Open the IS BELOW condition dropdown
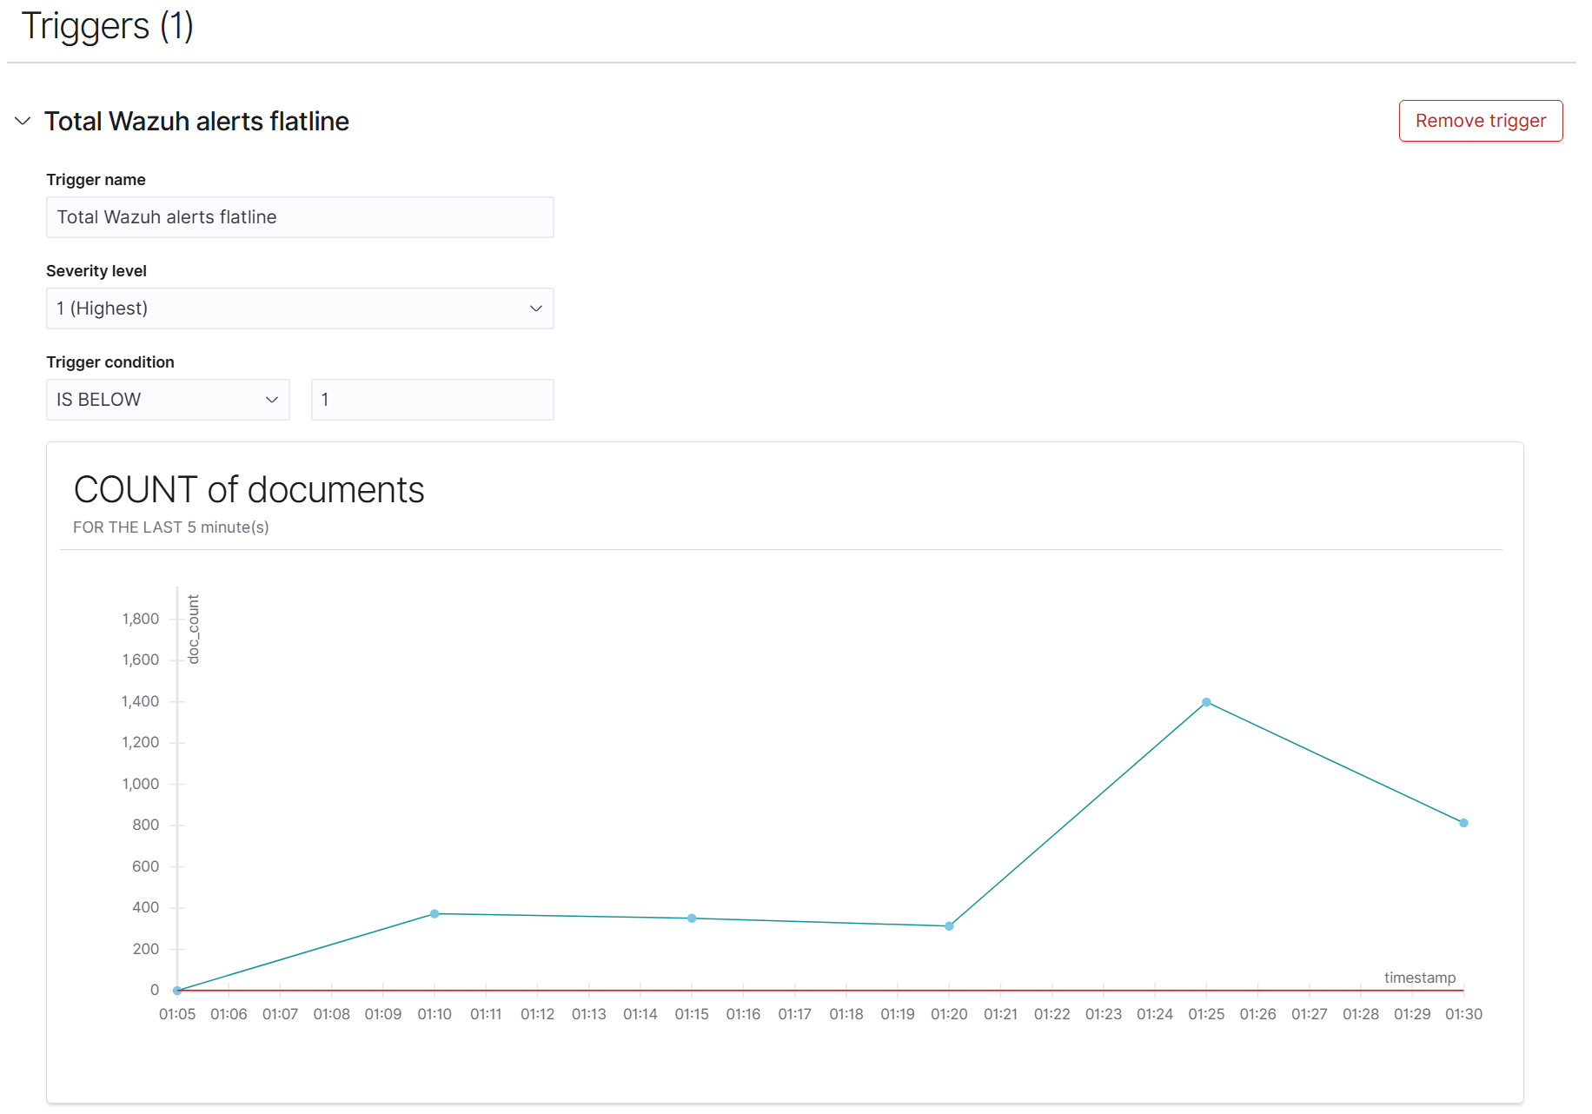The width and height of the screenshot is (1592, 1114). coord(168,400)
